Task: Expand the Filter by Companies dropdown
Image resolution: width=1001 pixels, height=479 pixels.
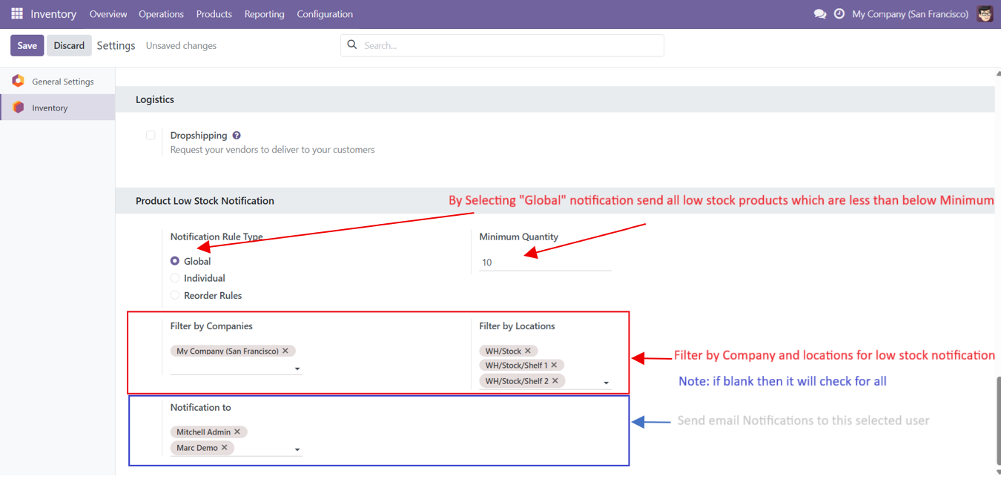Action: point(297,369)
